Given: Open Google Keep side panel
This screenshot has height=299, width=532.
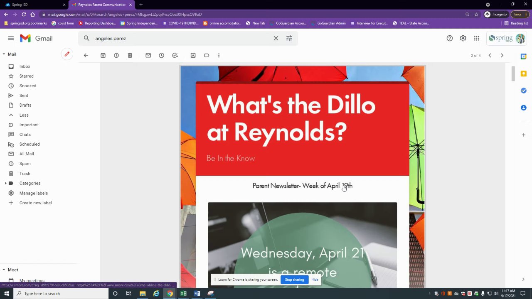Looking at the screenshot, I should click(524, 74).
